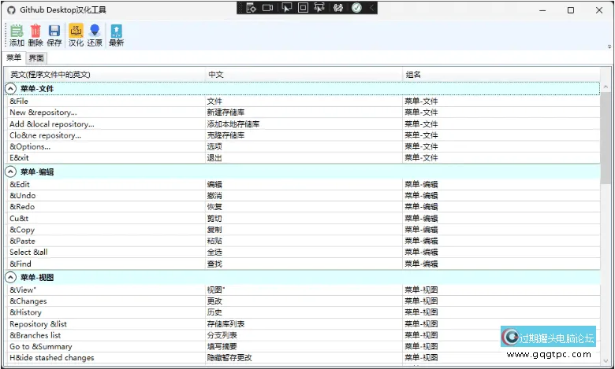Select the Go to &Summary cell
The image size is (615, 369).
(105, 347)
